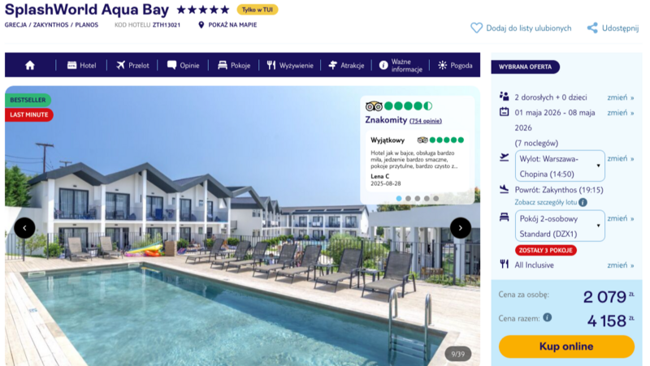Click zmień next to All Inclusive
This screenshot has width=650, height=366.
[620, 265]
